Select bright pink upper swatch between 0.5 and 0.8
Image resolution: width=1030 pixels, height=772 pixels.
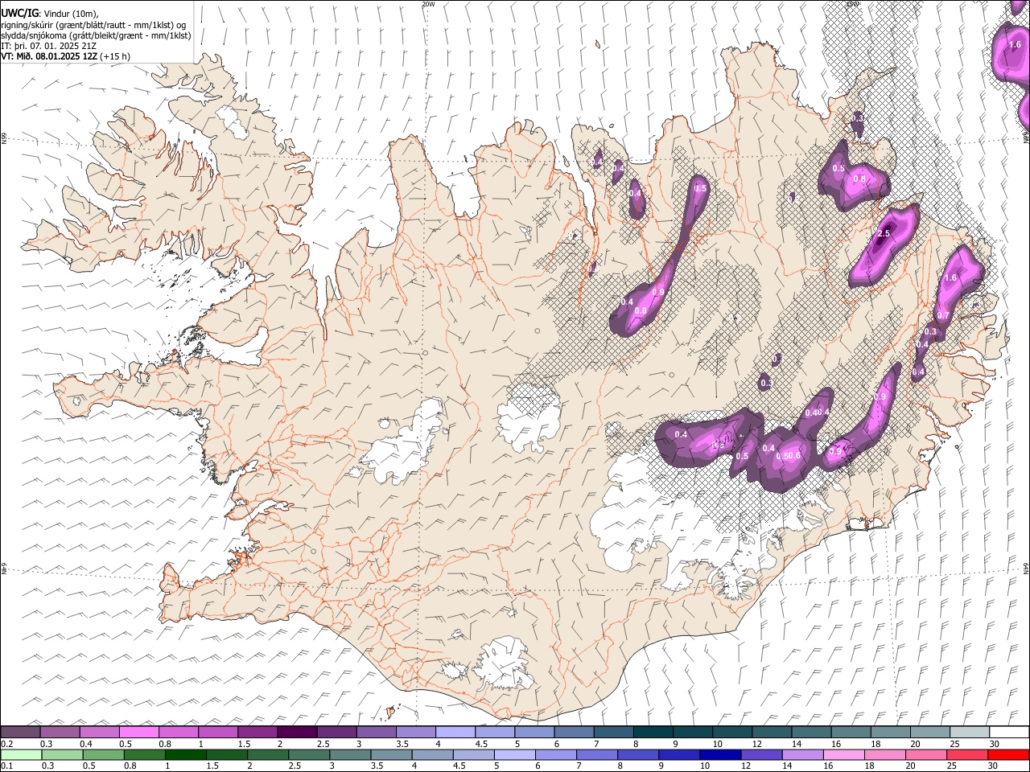138,732
